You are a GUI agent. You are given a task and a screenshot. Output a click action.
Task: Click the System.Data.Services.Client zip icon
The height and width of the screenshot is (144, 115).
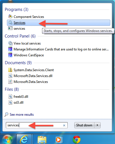(x=10, y=70)
